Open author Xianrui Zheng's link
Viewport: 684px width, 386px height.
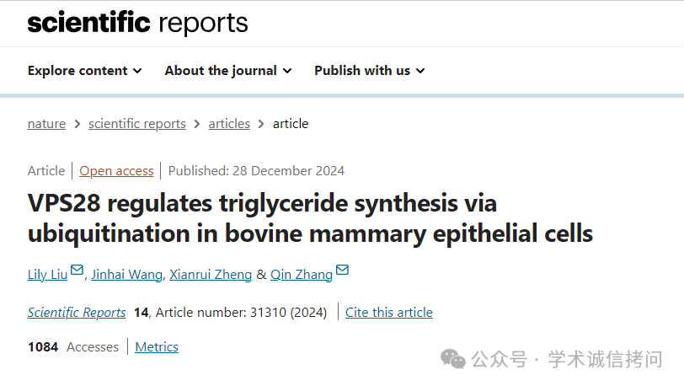pyautogui.click(x=211, y=274)
